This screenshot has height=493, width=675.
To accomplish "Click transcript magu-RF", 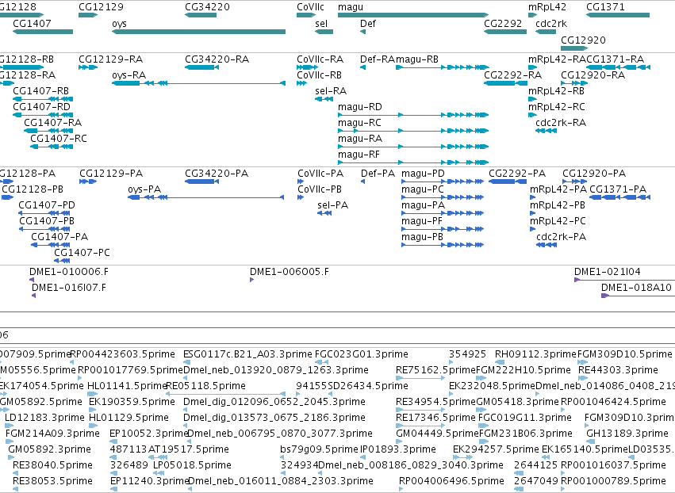I will click(413, 162).
